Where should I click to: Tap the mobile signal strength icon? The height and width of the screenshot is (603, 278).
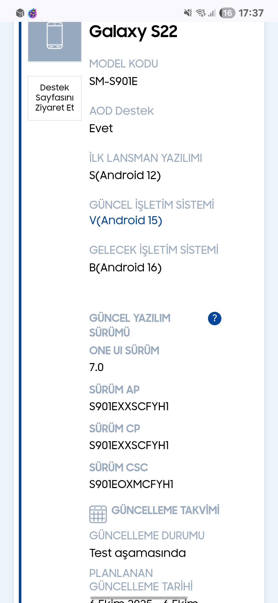tap(212, 13)
